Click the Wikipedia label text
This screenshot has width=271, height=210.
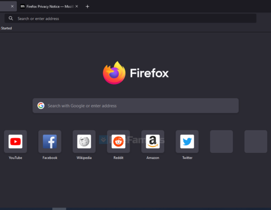(84, 157)
